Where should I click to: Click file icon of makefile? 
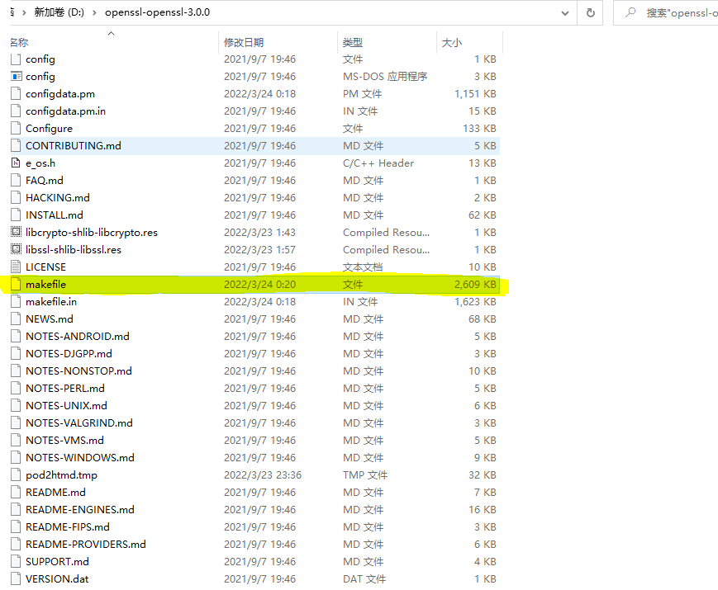16,284
